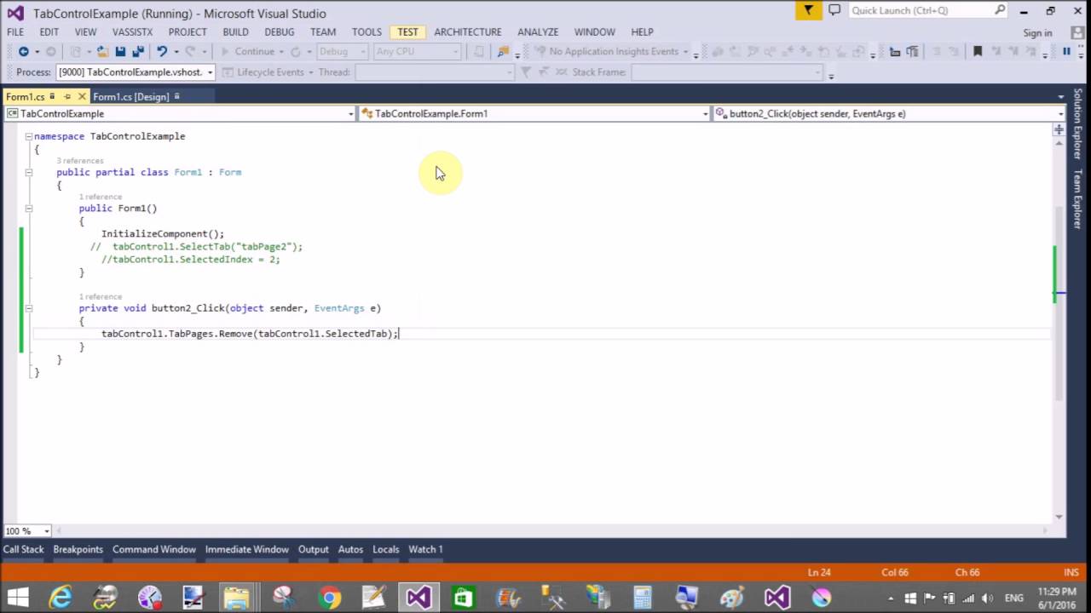Close the Form1.cs tab
The image size is (1091, 613).
[82, 96]
